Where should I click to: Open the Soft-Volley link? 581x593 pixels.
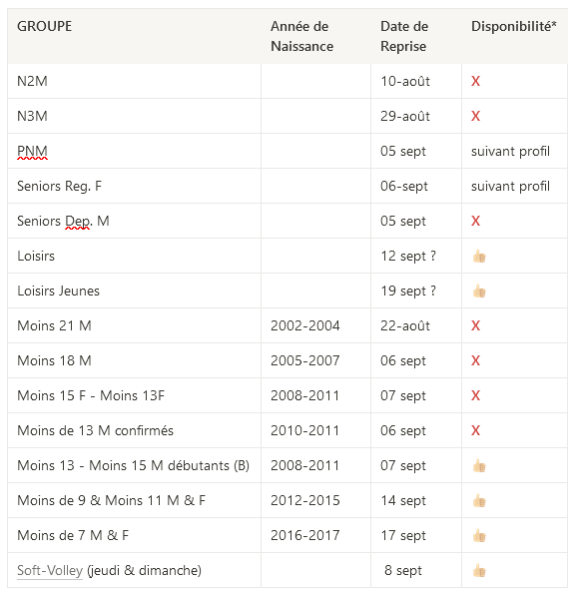(x=50, y=570)
